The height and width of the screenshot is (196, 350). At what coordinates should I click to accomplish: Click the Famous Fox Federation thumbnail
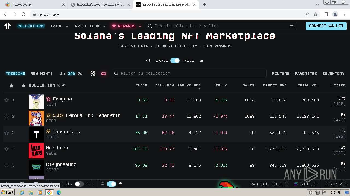pyautogui.click(x=36, y=118)
